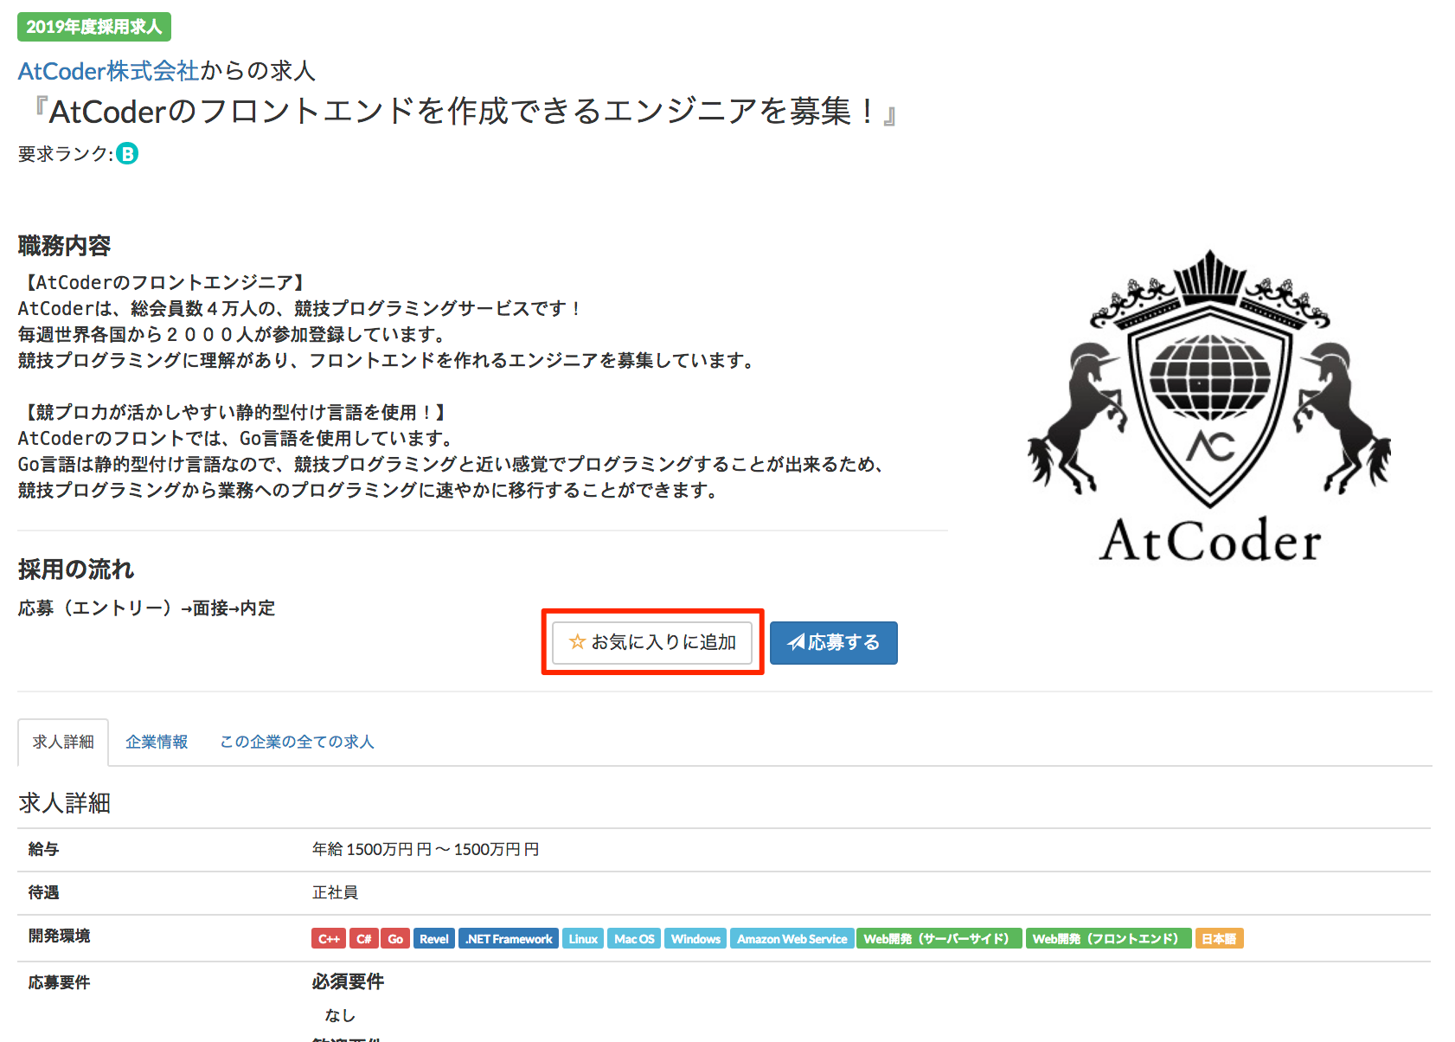Click the B rank badge icon
Image resolution: width=1455 pixels, height=1042 pixels.
127,153
